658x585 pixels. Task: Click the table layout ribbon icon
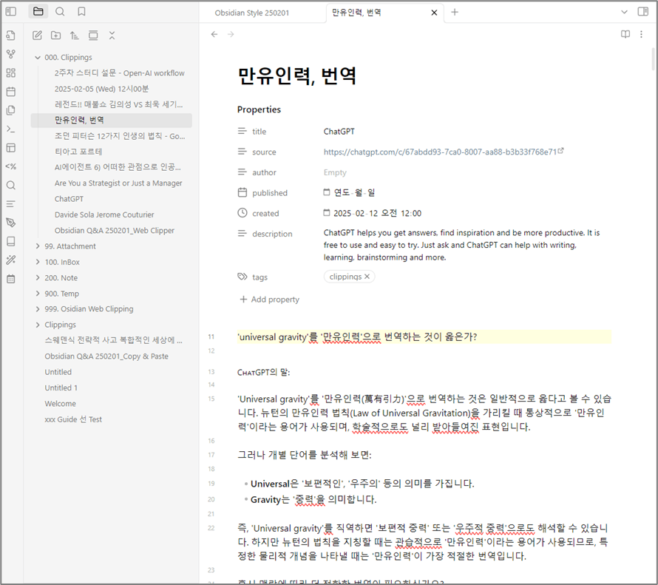(11, 148)
